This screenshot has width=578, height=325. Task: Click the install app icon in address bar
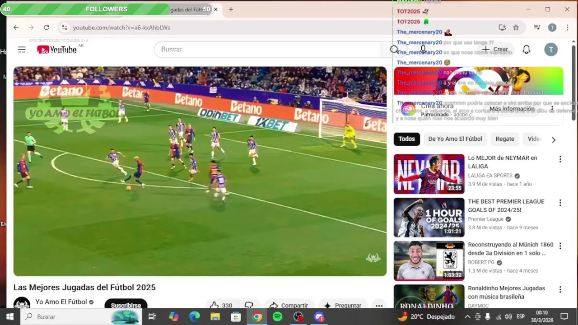[x=502, y=28]
